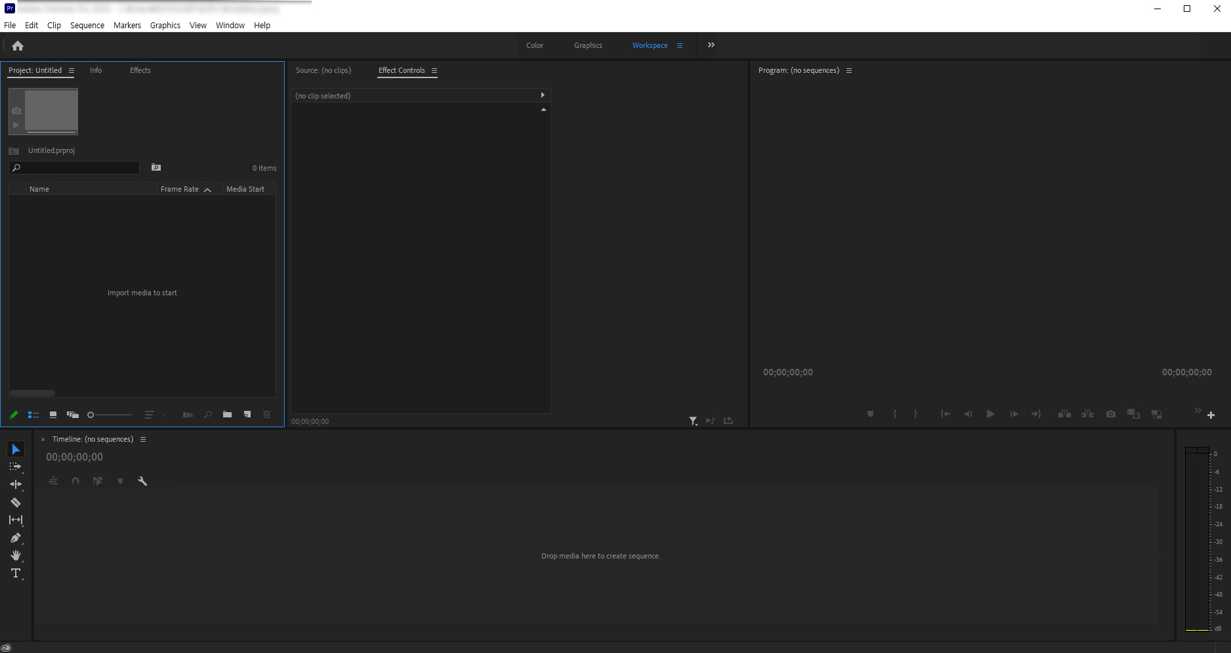Click the trash Clear icon
The height and width of the screenshot is (653, 1231).
point(267,414)
